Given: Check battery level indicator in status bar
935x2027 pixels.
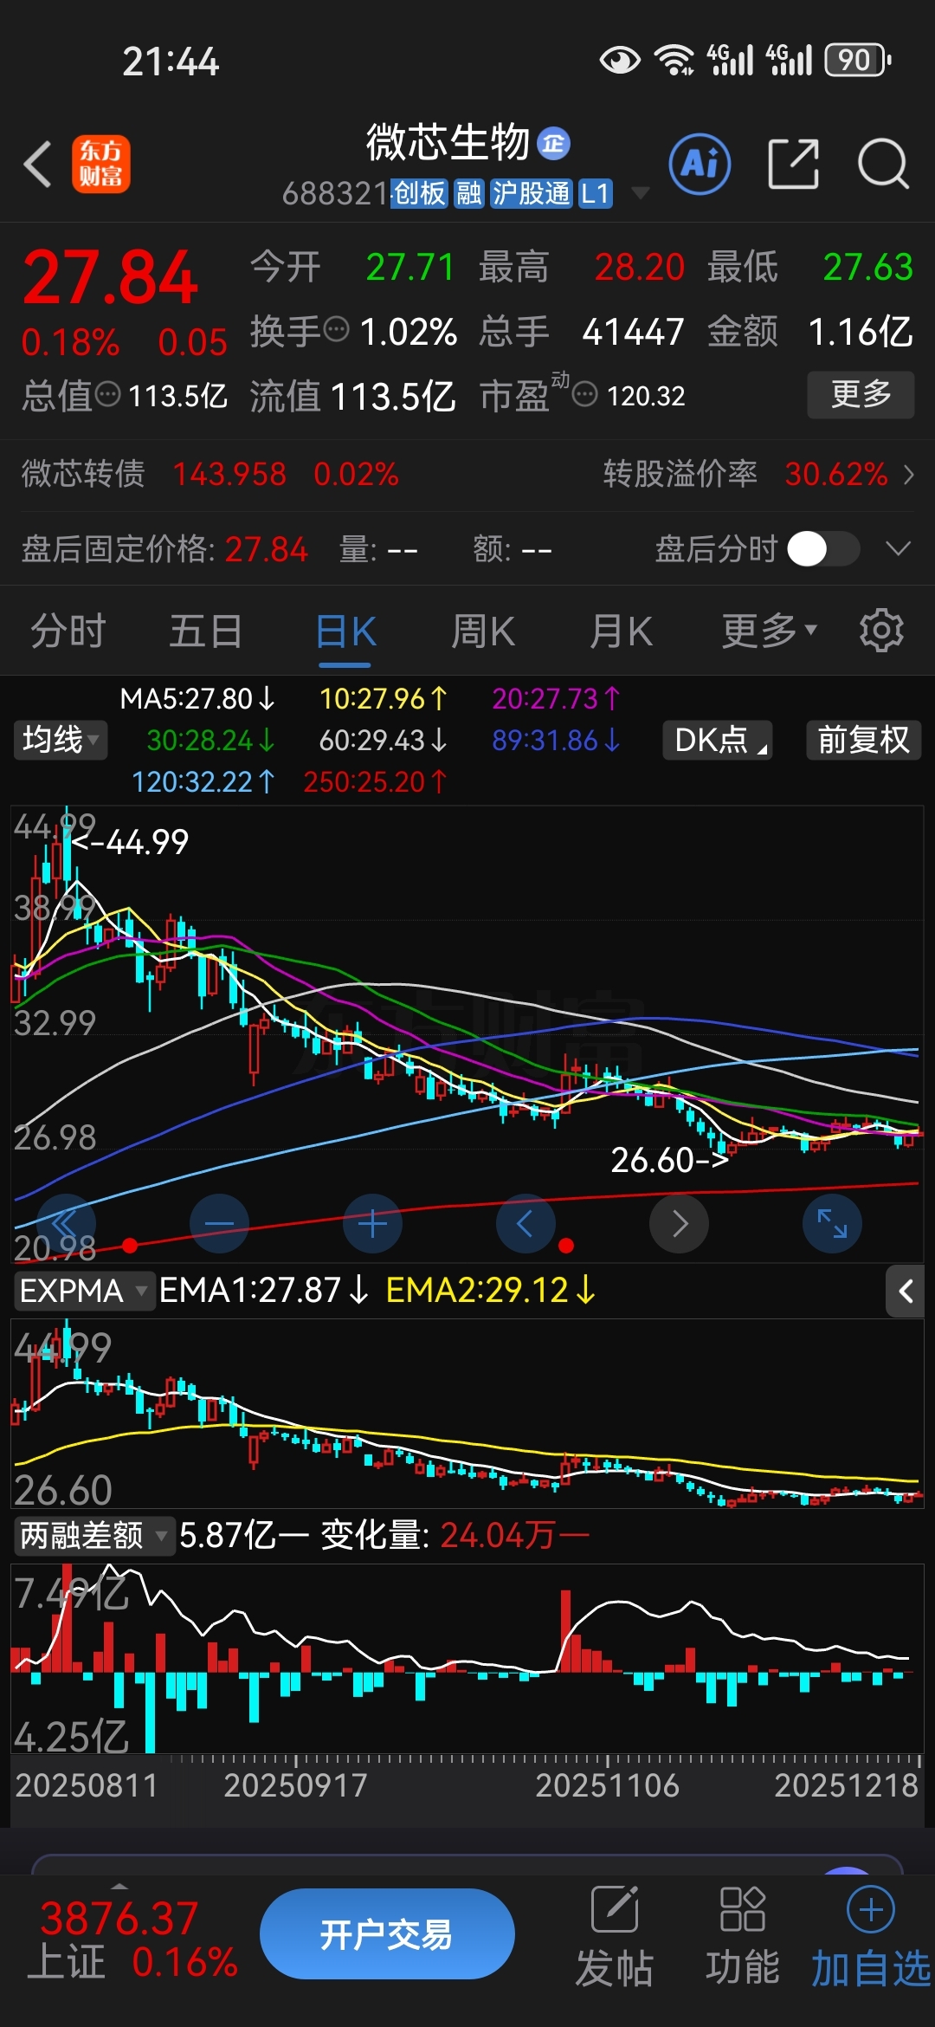Looking at the screenshot, I should pyautogui.click(x=857, y=60).
